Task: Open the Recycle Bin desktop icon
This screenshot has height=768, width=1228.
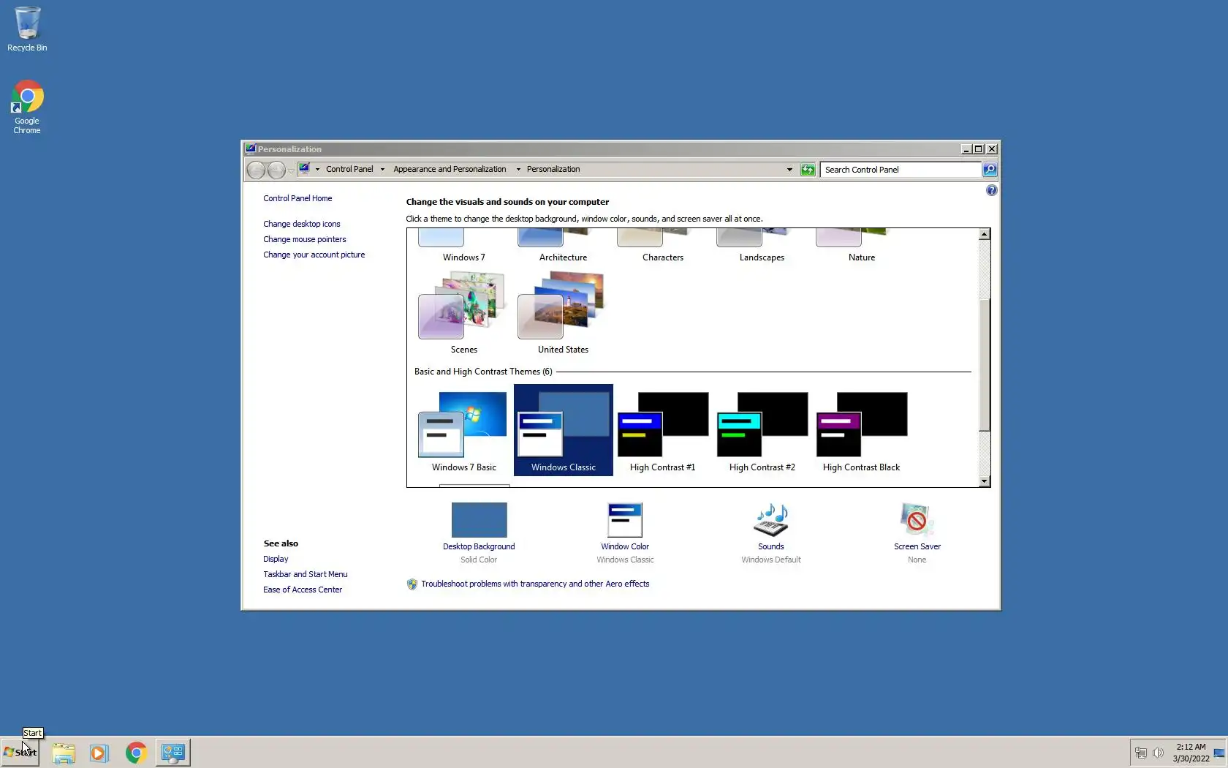Action: tap(27, 29)
